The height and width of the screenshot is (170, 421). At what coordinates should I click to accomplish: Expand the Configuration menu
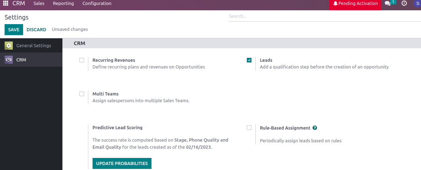pyautogui.click(x=97, y=4)
